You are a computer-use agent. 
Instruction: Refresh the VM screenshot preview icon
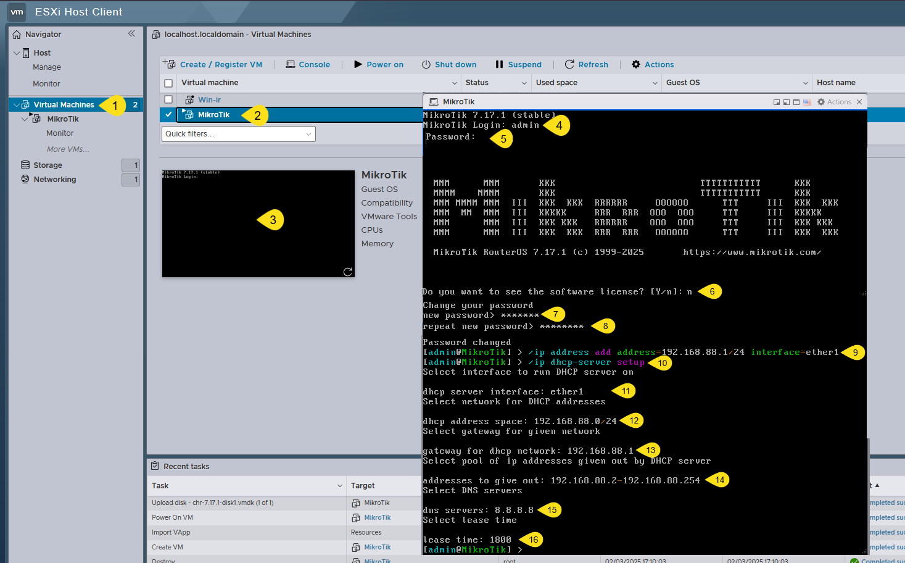(x=348, y=272)
